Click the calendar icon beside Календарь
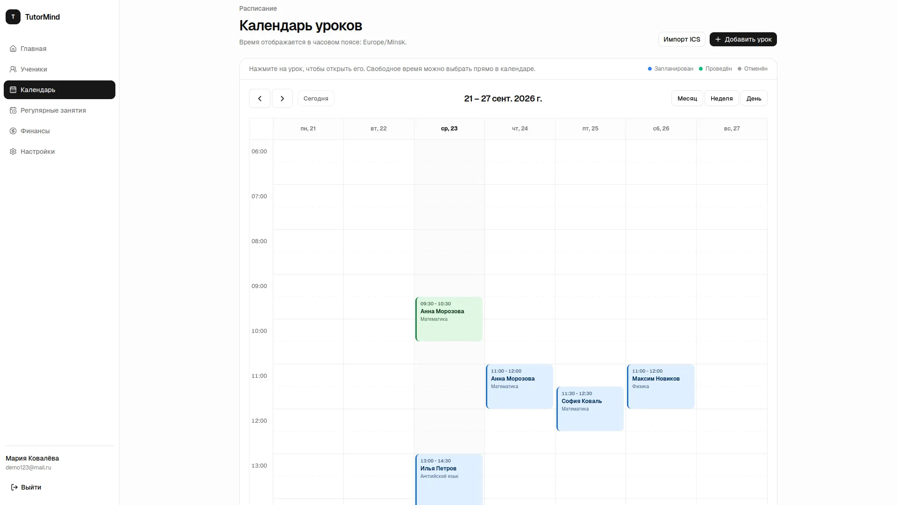 click(x=13, y=90)
